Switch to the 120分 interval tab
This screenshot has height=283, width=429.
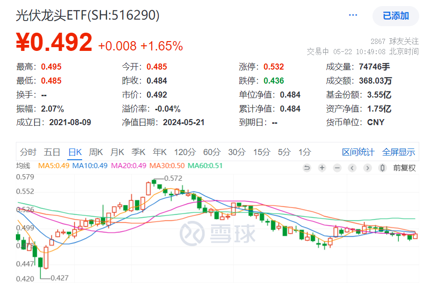pos(185,152)
